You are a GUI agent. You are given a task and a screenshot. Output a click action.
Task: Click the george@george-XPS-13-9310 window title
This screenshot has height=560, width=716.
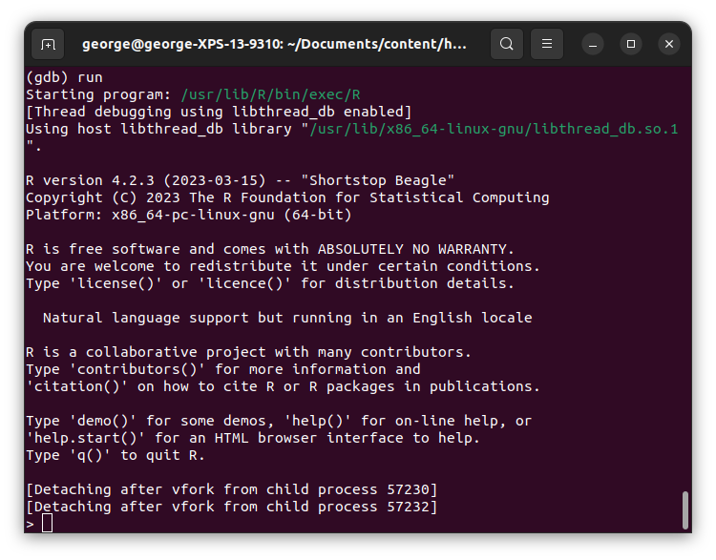[275, 44]
